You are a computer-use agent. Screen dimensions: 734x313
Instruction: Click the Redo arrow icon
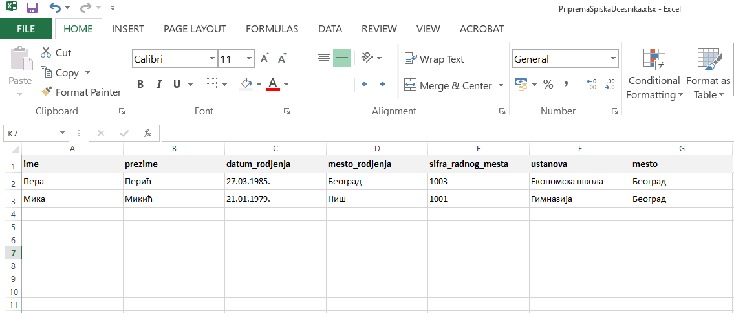(x=85, y=8)
